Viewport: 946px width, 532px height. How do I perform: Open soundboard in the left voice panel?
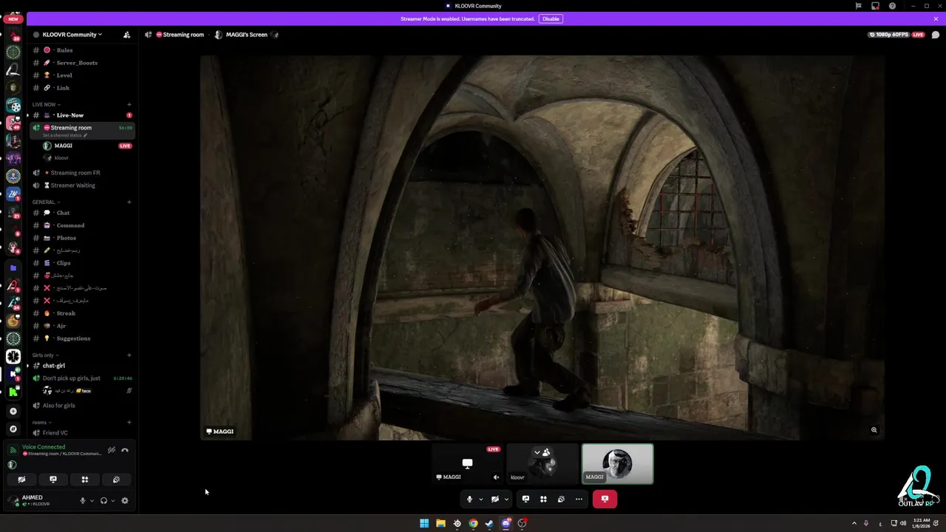pos(117,480)
